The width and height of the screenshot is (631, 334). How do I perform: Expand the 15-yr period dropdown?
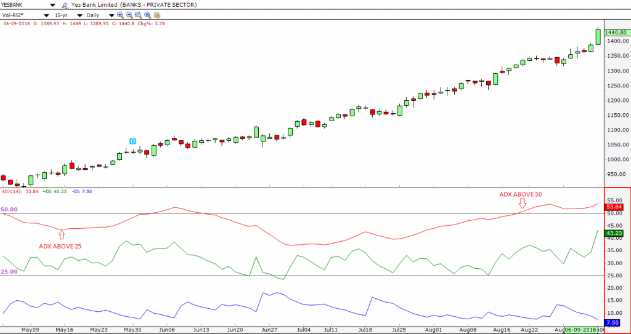coord(80,14)
